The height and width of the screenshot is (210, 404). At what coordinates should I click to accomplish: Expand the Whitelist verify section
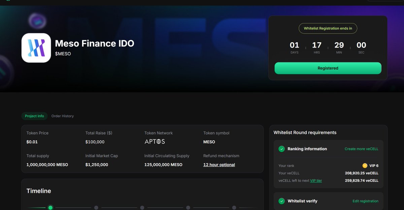pyautogui.click(x=302, y=201)
